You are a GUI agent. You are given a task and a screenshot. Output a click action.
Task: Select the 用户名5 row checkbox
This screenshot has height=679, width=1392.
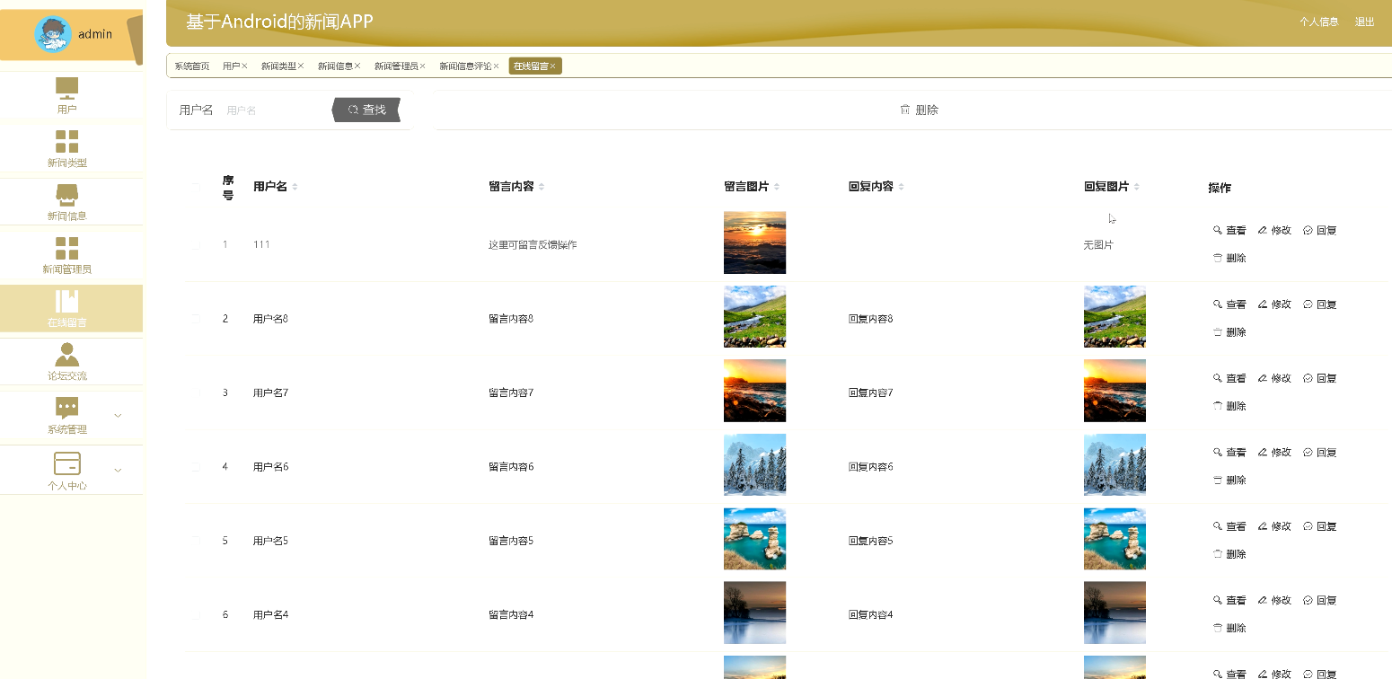click(x=197, y=541)
